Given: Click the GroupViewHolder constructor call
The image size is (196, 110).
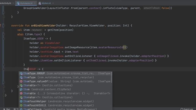Looking at the screenshot, I should (35, 8).
